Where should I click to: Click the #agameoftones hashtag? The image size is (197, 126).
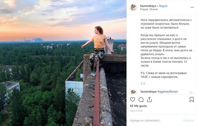point(167,92)
